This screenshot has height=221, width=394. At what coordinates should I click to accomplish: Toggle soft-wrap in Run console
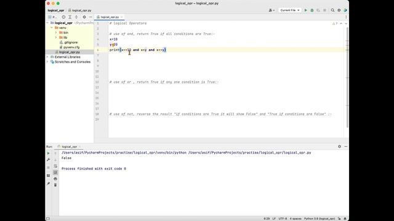tap(55, 166)
